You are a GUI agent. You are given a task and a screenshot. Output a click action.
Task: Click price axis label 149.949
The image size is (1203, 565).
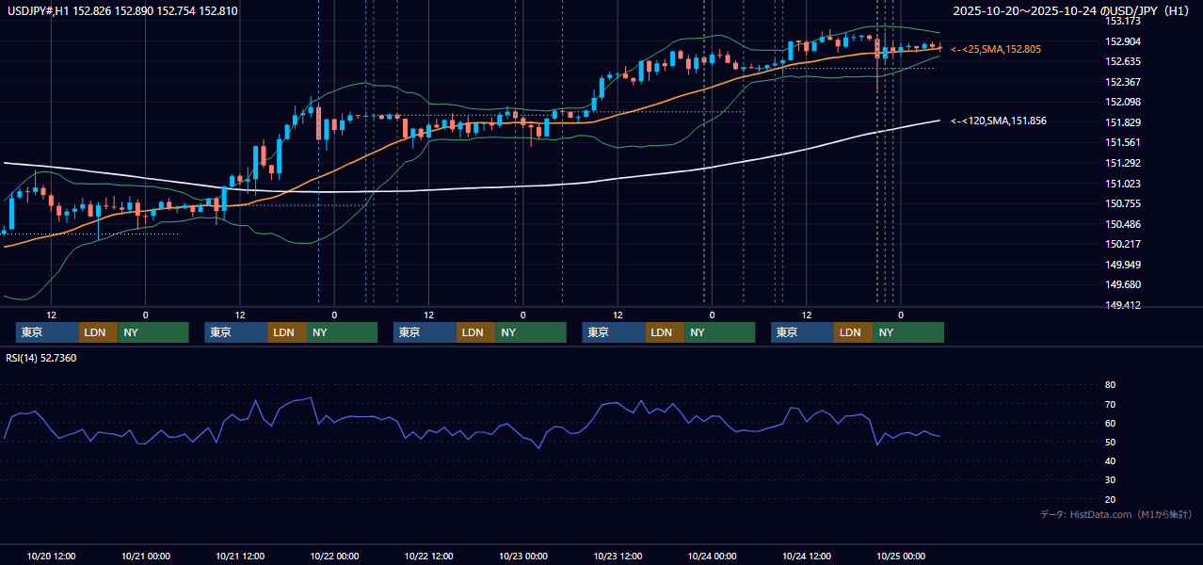point(1123,265)
